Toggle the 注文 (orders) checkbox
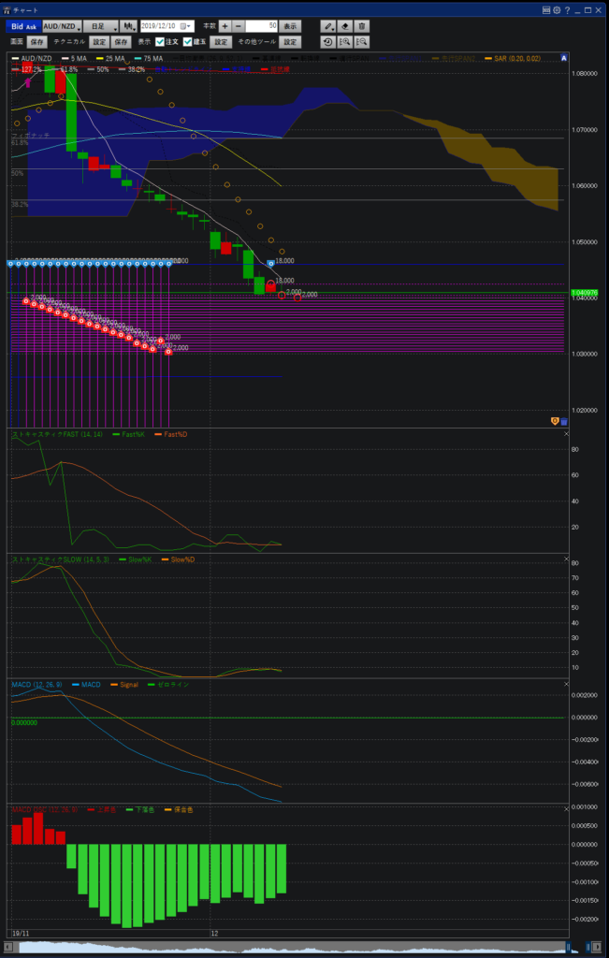The width and height of the screenshot is (609, 958). (160, 42)
